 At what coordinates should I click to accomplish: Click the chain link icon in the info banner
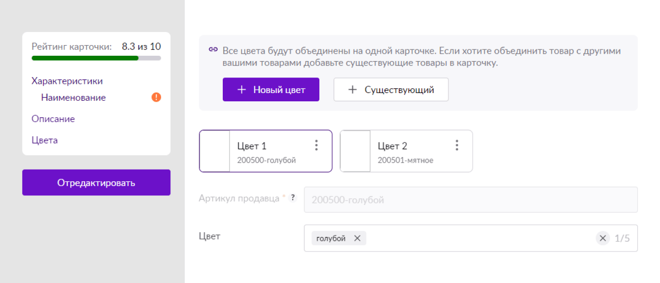click(213, 49)
